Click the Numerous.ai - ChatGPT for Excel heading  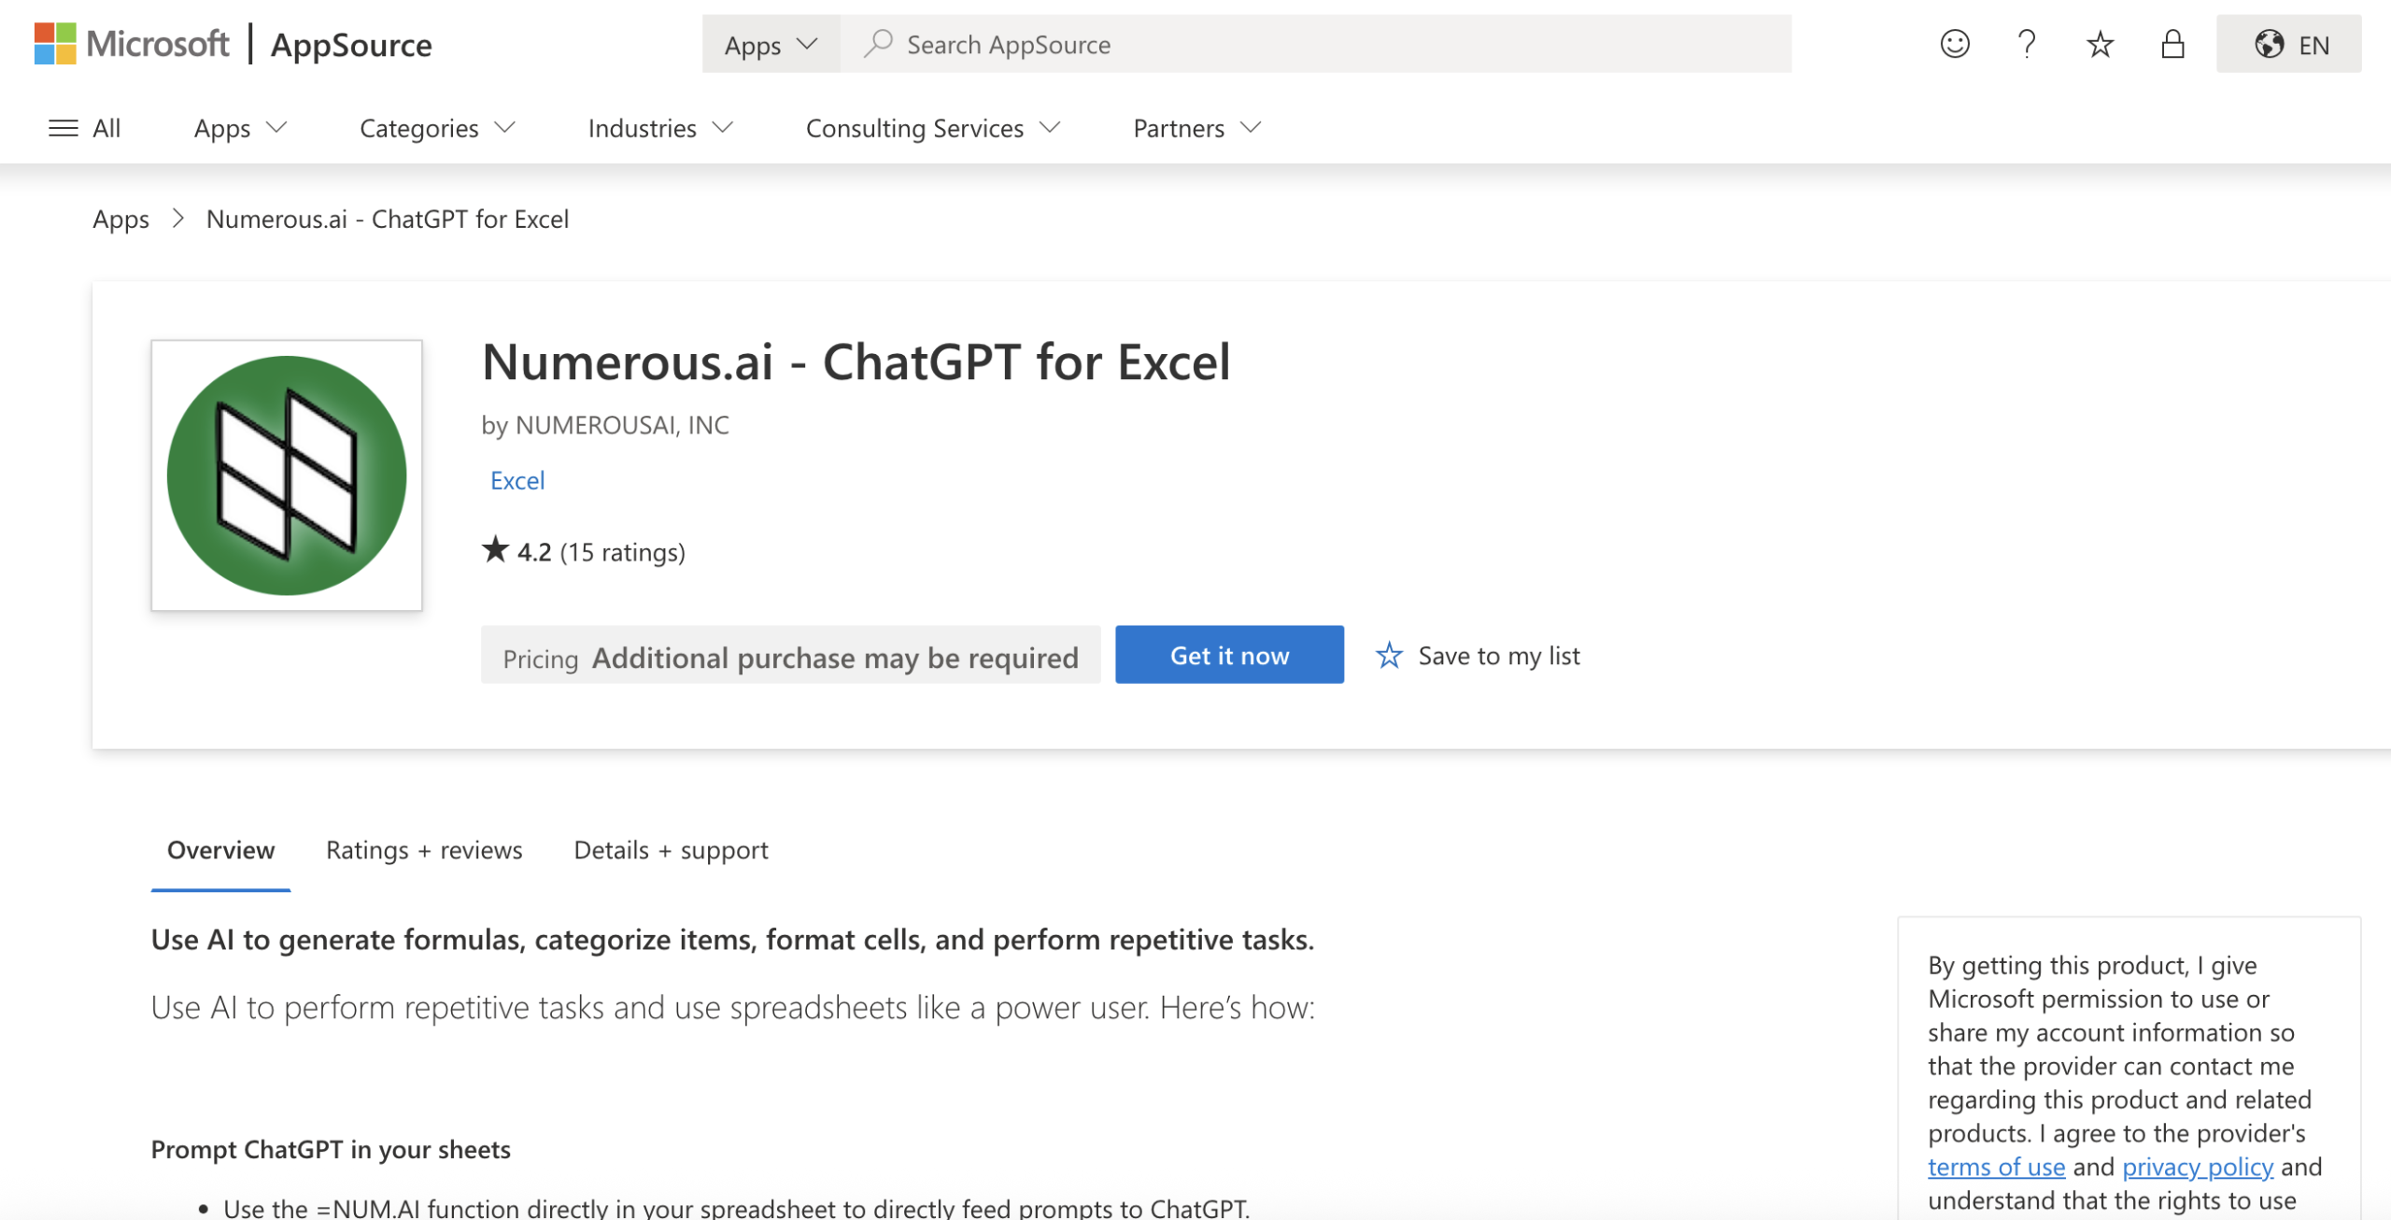pyautogui.click(x=856, y=362)
